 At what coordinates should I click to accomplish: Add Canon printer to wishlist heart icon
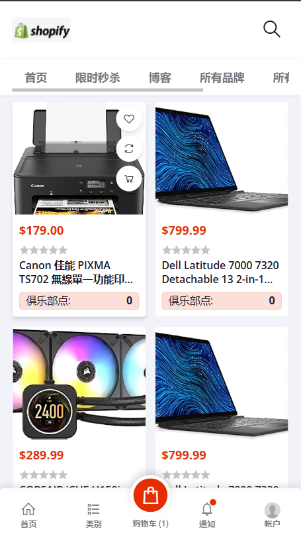pos(129,119)
